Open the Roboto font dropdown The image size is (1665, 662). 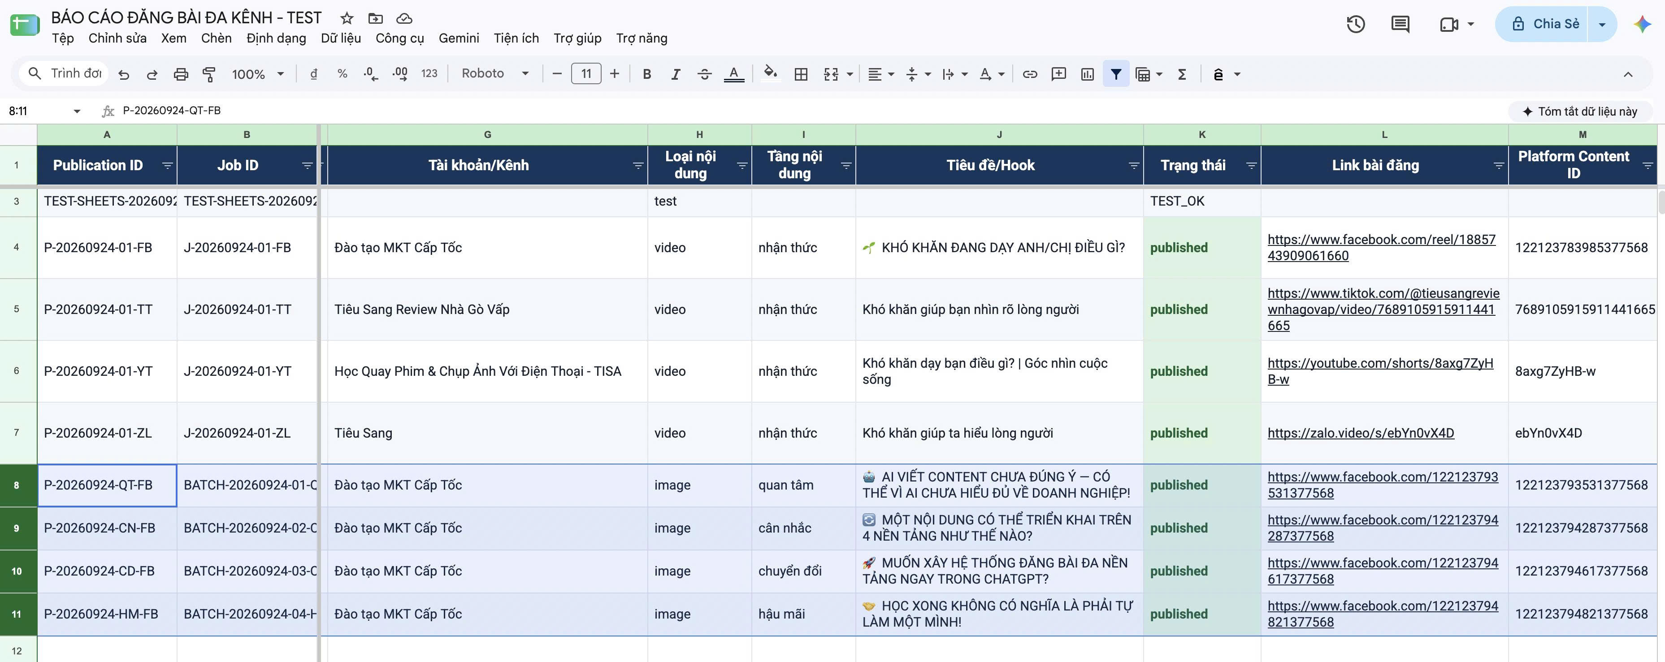(495, 73)
